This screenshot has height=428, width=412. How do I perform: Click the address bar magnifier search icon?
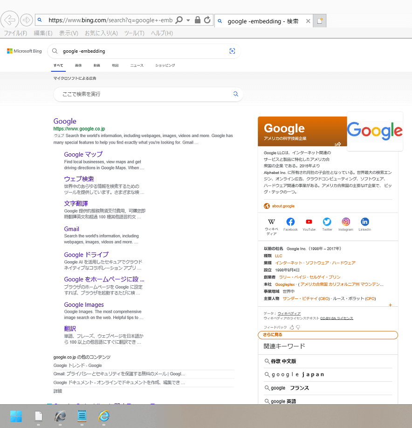(179, 20)
